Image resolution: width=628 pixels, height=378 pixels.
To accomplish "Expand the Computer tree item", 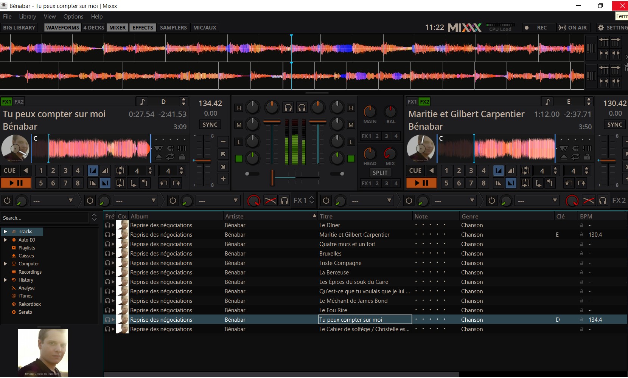I will [5, 263].
